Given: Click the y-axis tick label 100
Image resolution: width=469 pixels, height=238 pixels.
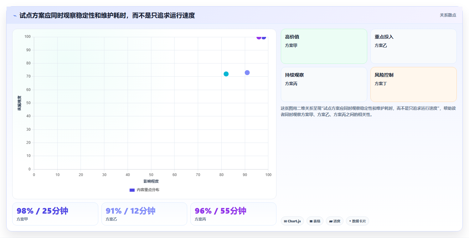Looking at the screenshot, I should click(x=28, y=37).
